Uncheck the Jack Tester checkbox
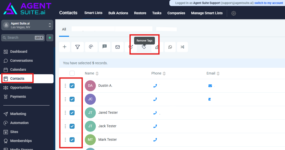Screen dimensions: 285x150 (72, 126)
